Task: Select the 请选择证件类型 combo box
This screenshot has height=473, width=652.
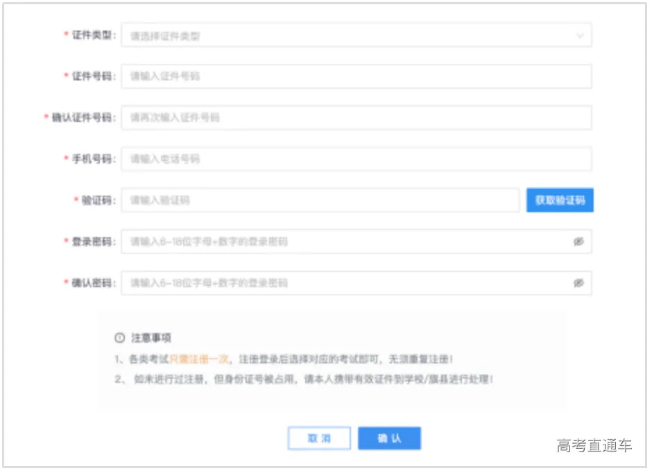Action: [354, 35]
